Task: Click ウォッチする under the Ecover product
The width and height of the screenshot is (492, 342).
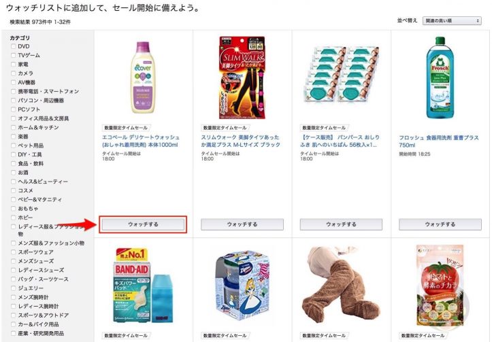Action: click(143, 224)
